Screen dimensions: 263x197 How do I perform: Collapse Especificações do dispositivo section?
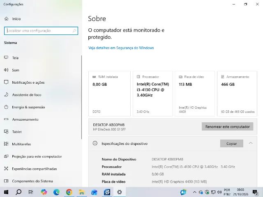point(251,143)
